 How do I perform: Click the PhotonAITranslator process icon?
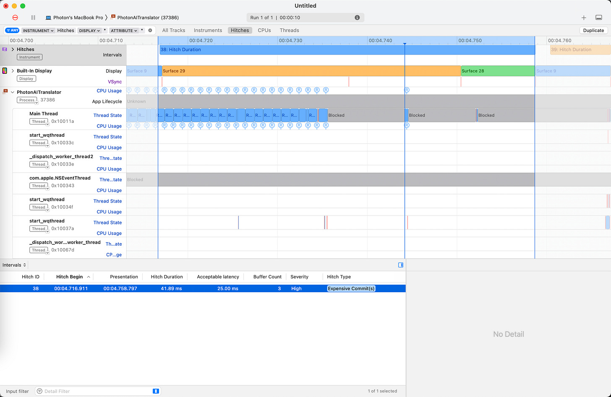tap(5, 91)
